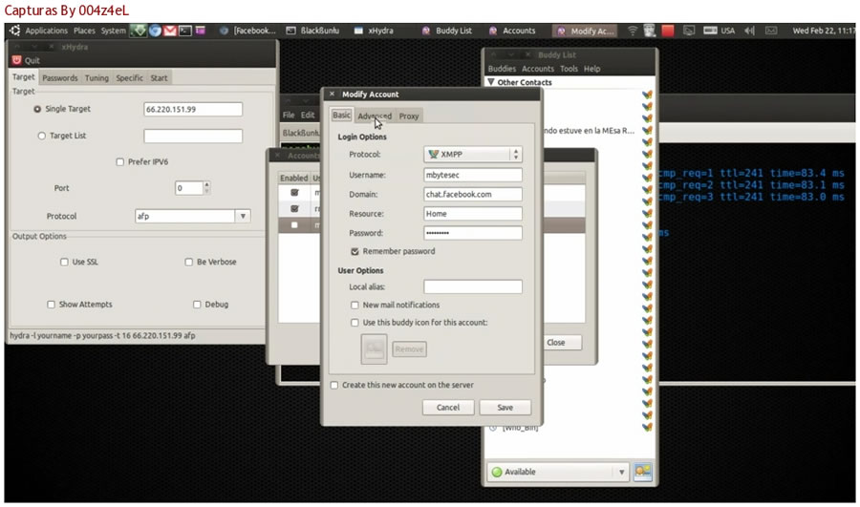Switch to Start tab in xHydra

[x=159, y=78]
